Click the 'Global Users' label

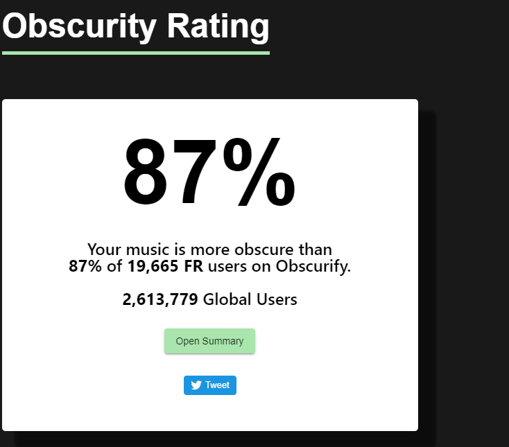click(250, 299)
